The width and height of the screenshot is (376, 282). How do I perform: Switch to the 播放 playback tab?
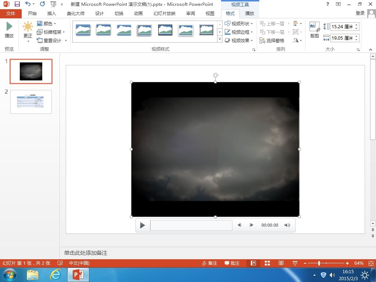coord(249,14)
